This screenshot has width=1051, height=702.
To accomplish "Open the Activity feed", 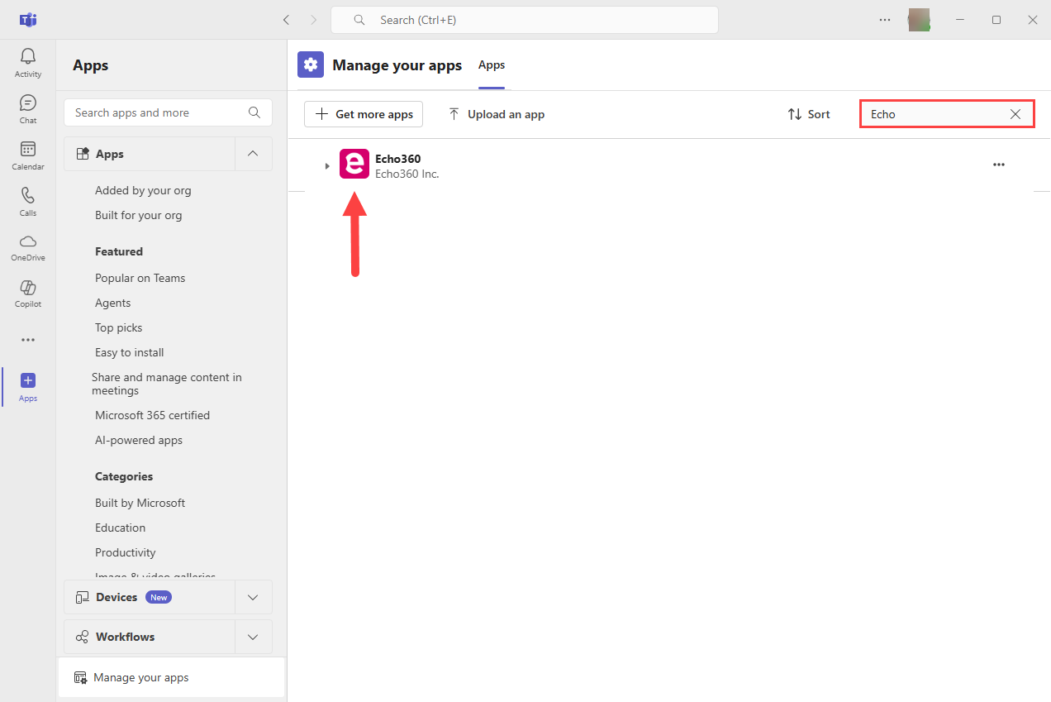I will 28,63.
